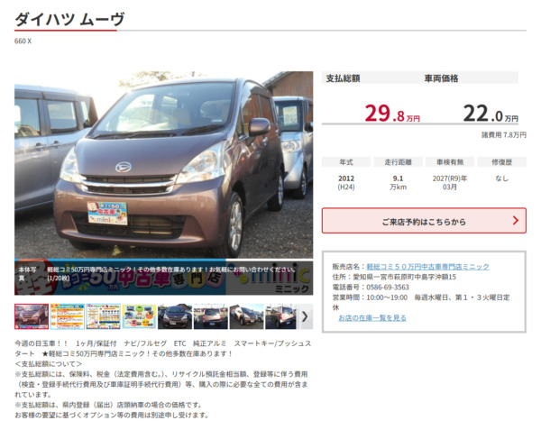Image resolution: width=541 pixels, height=430 pixels.
Task: Click the main Daihatsu Move car photo
Action: coord(164,171)
